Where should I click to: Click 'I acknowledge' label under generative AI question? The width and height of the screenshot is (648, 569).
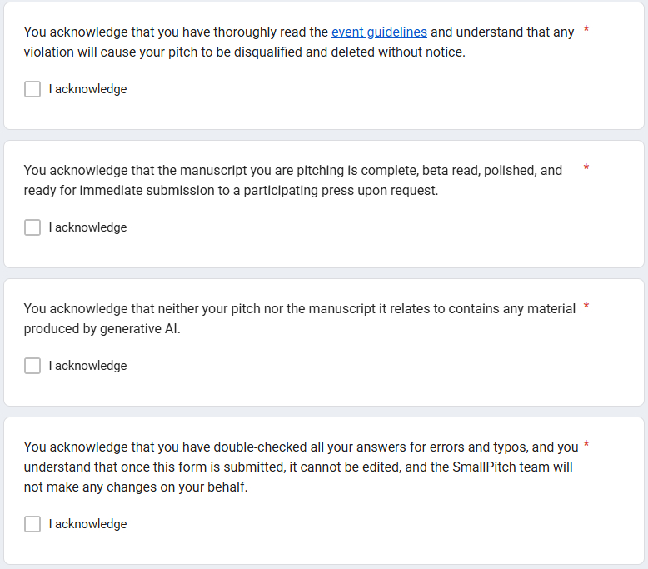click(87, 366)
